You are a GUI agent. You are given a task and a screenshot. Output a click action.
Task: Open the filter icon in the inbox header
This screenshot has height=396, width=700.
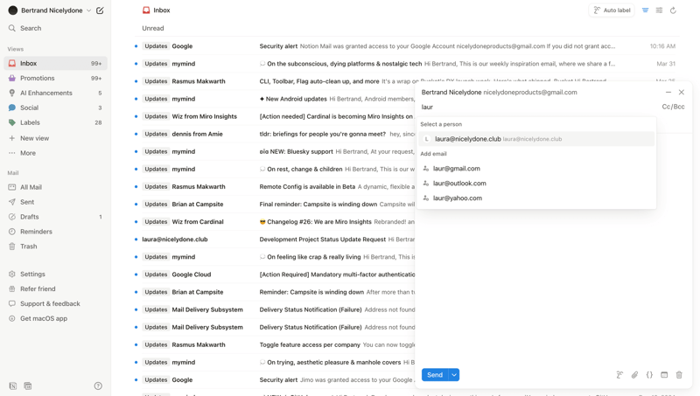pos(645,10)
